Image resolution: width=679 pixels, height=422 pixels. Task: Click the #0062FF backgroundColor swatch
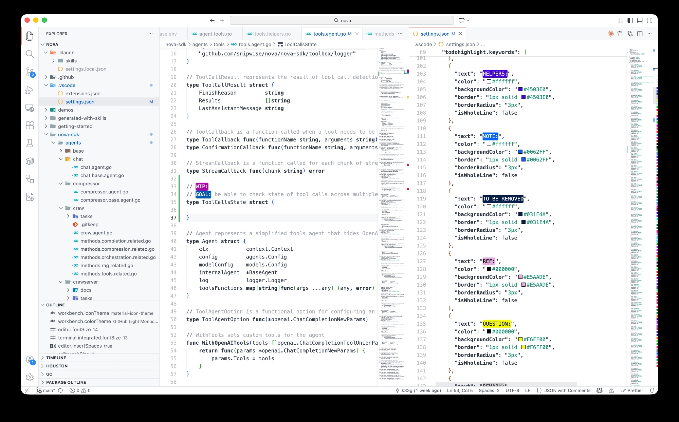tap(520, 152)
